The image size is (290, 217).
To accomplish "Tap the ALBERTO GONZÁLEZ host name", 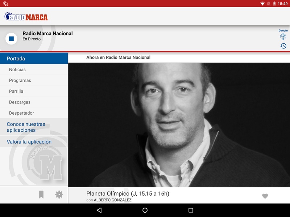I will [113, 200].
